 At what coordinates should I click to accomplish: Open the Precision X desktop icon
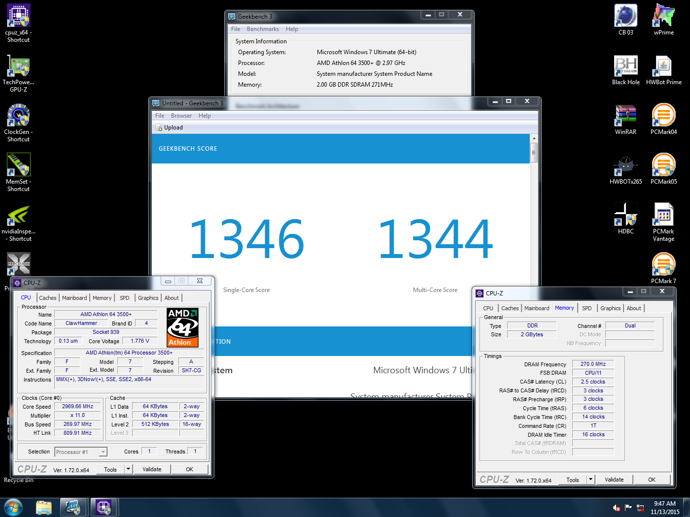pyautogui.click(x=19, y=264)
